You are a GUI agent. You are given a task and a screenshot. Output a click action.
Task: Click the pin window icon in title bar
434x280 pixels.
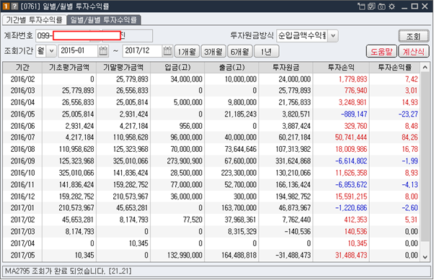click(x=361, y=6)
